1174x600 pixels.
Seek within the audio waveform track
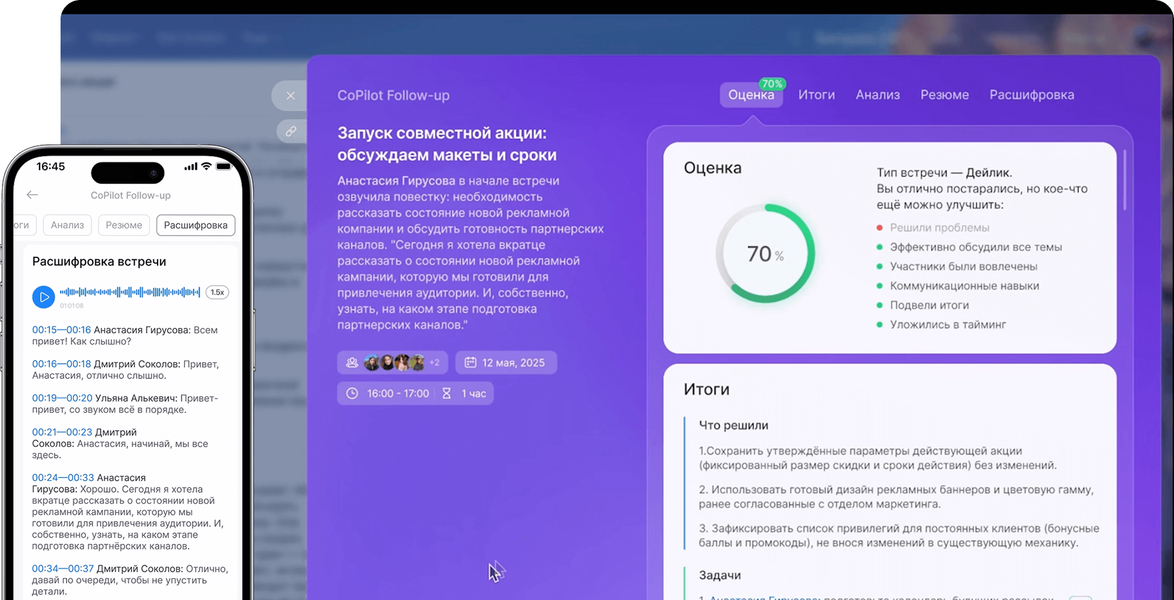[x=130, y=292]
